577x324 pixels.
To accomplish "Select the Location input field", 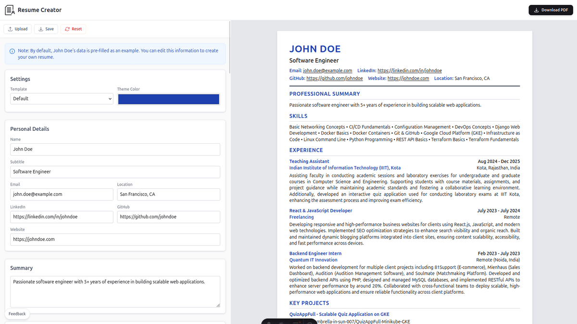I will (168, 194).
